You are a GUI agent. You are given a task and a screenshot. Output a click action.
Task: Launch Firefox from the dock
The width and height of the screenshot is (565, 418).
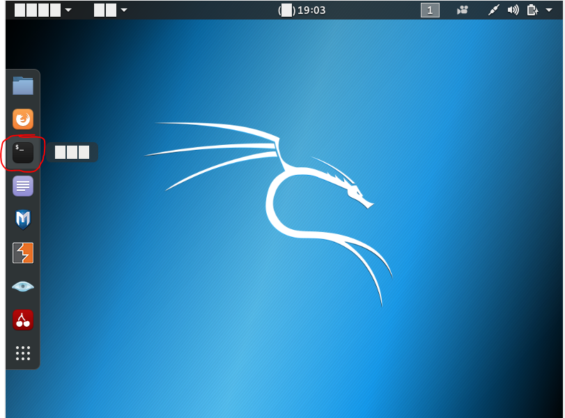click(x=23, y=119)
